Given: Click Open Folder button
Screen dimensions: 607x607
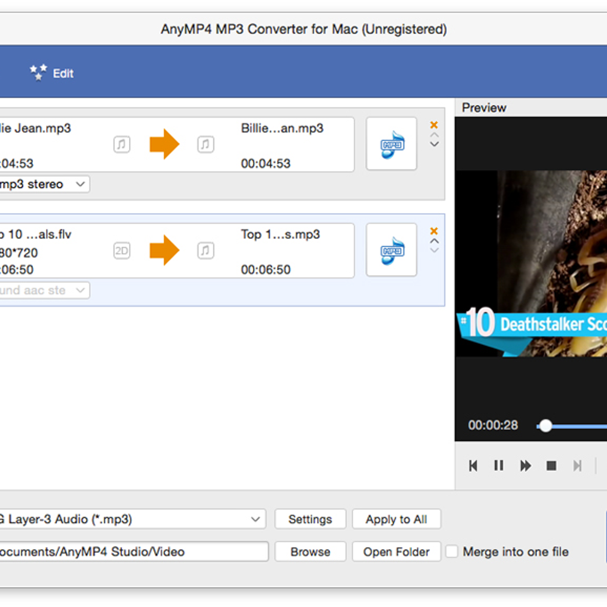Looking at the screenshot, I should click(396, 552).
